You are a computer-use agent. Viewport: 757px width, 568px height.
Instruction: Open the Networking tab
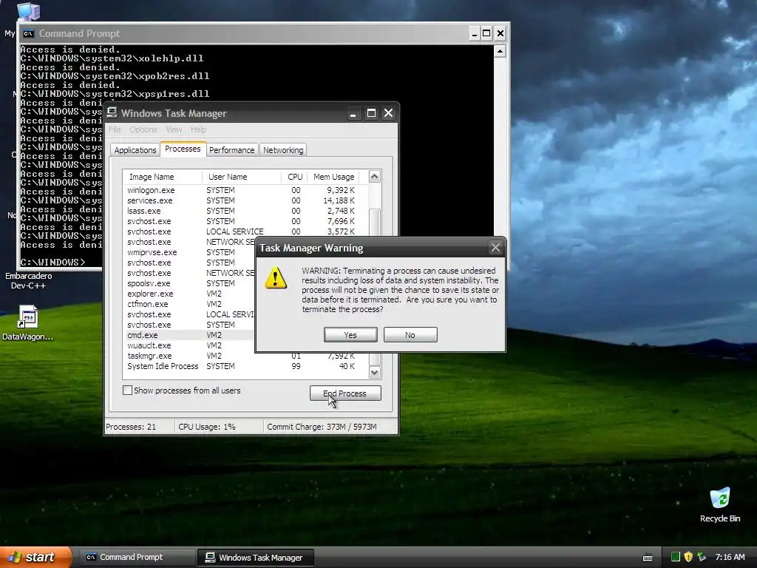click(x=283, y=149)
